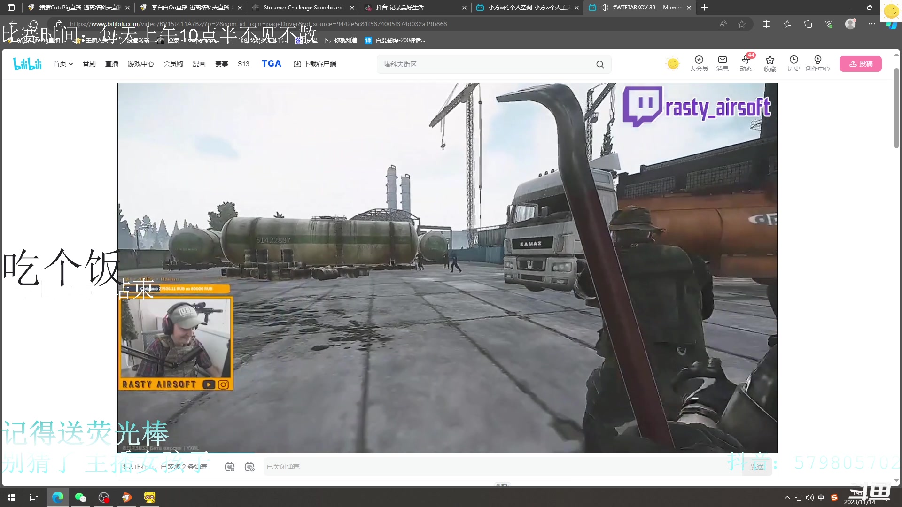The image size is (902, 507).
Task: Click the 发送 send button
Action: [757, 467]
